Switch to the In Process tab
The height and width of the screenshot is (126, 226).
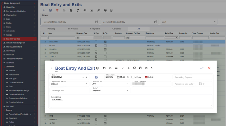point(73,29)
